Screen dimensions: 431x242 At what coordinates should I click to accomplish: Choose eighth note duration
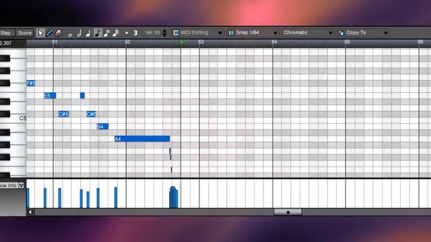[98, 33]
